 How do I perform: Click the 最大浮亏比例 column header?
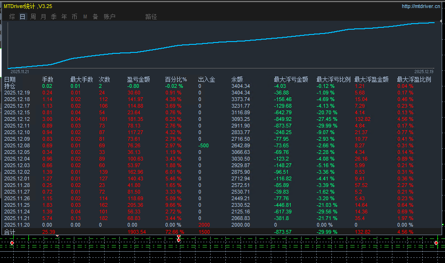click(x=333, y=80)
